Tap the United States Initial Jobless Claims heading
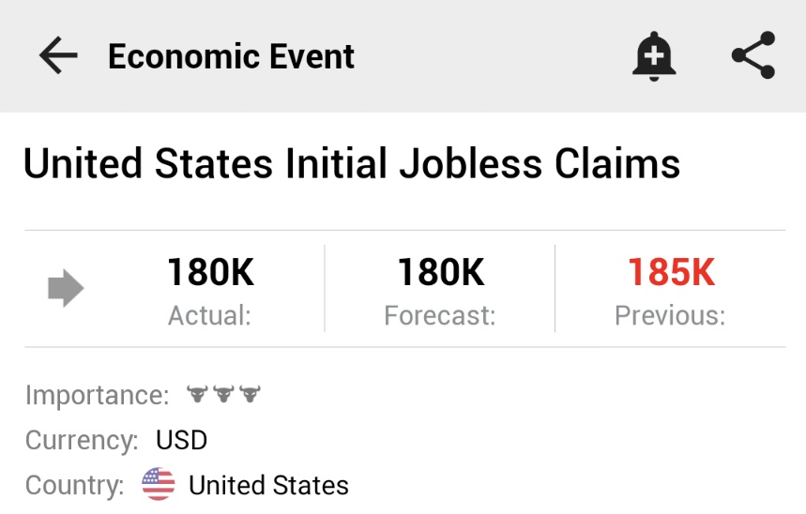The width and height of the screenshot is (806, 514). point(352,164)
